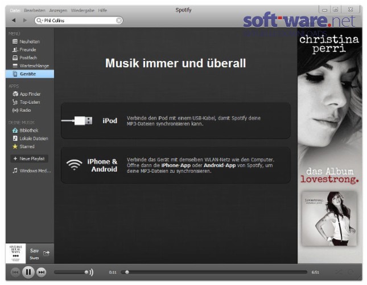Click the 0:11 elapsed time

(x=113, y=272)
